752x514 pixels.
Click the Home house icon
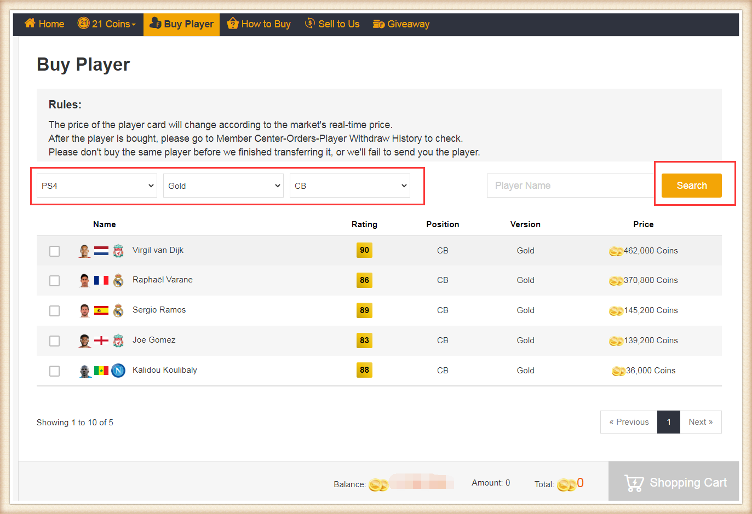click(x=30, y=23)
